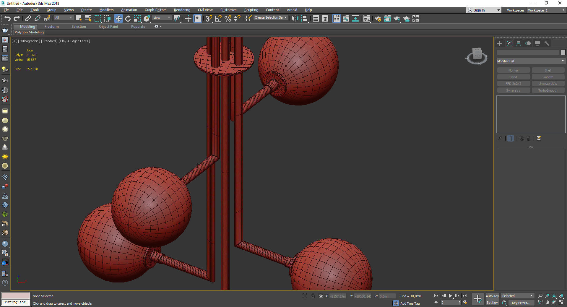567x307 pixels.
Task: Go to the start frame
Action: click(436, 296)
